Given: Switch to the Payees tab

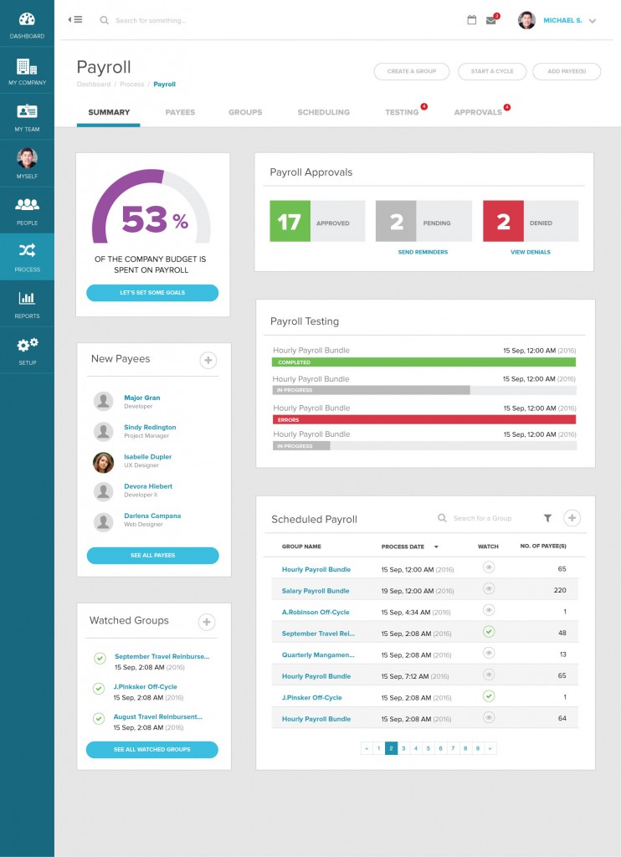Looking at the screenshot, I should [180, 112].
